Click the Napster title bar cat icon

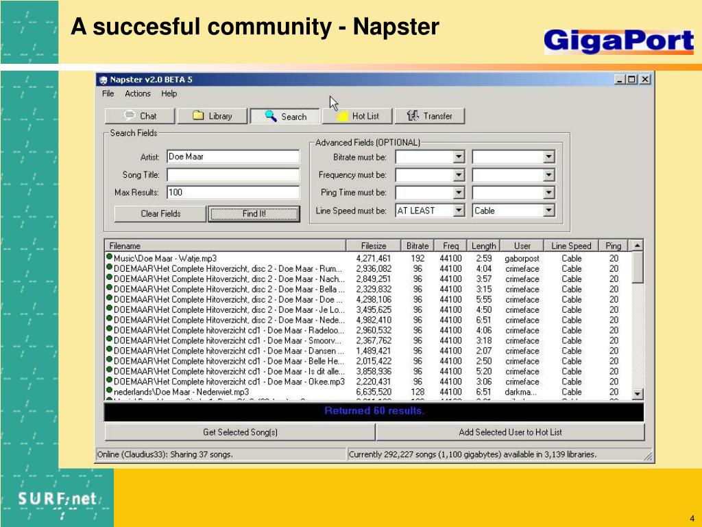click(103, 80)
